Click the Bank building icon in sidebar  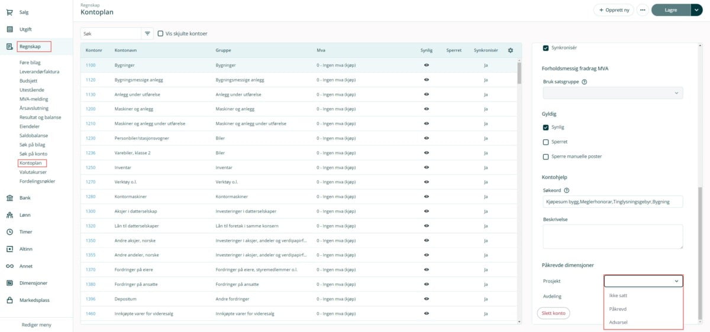coord(10,198)
